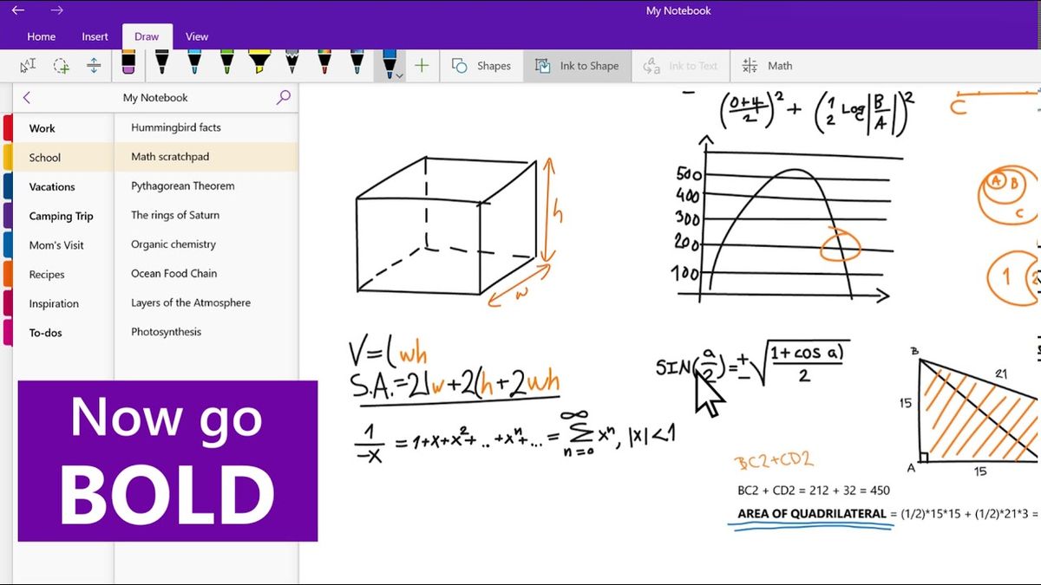
Task: Select the red pen color
Action: pos(323,64)
